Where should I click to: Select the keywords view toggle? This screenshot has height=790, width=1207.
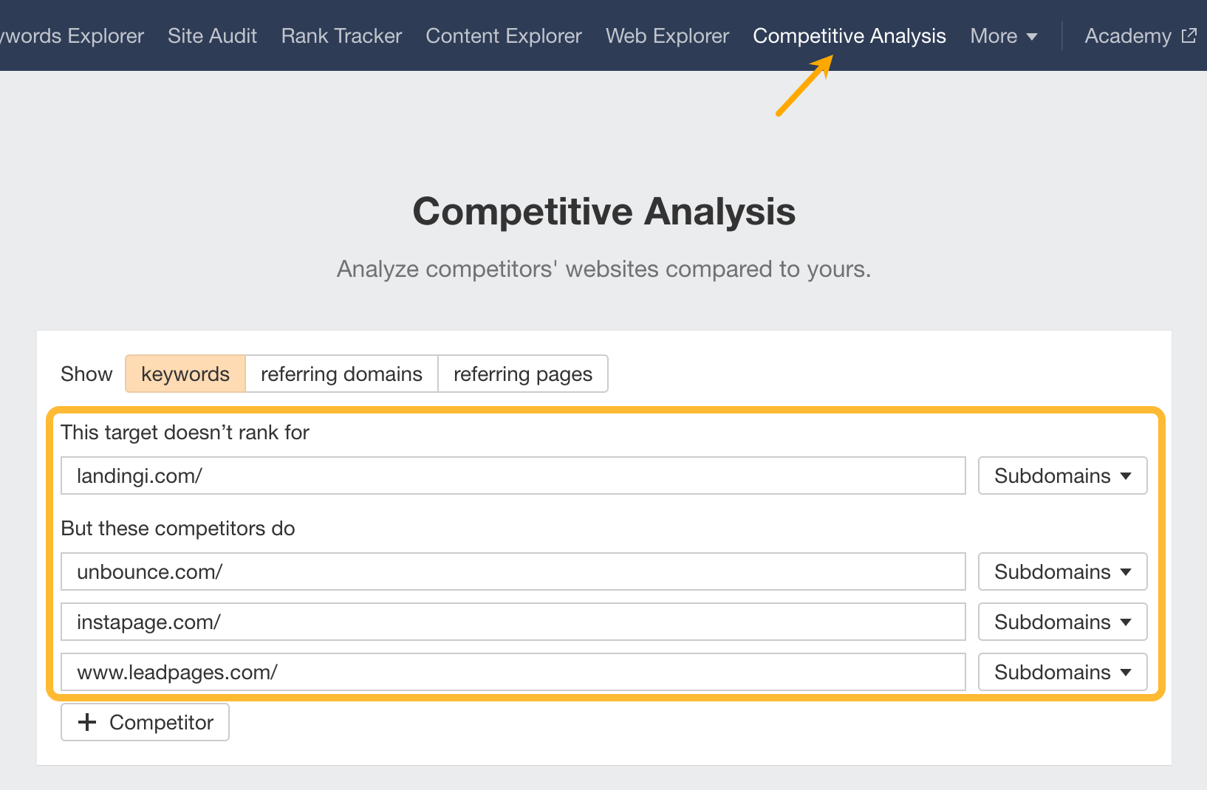coord(185,374)
